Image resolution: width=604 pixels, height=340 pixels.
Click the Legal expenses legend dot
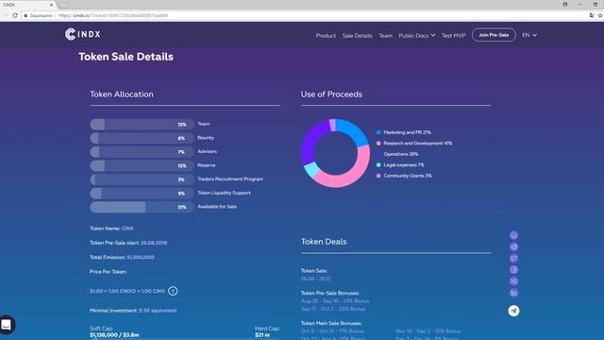(x=378, y=164)
